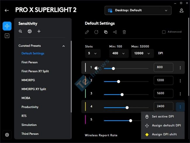Click the slot 4 DPI slider handle
190x143 pixels.
(x=127, y=108)
